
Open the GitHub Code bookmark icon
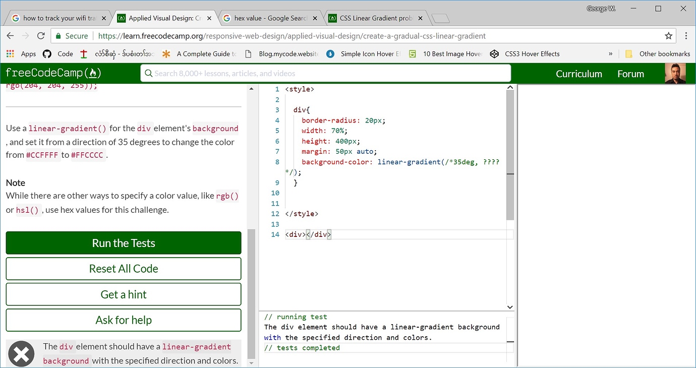click(47, 54)
